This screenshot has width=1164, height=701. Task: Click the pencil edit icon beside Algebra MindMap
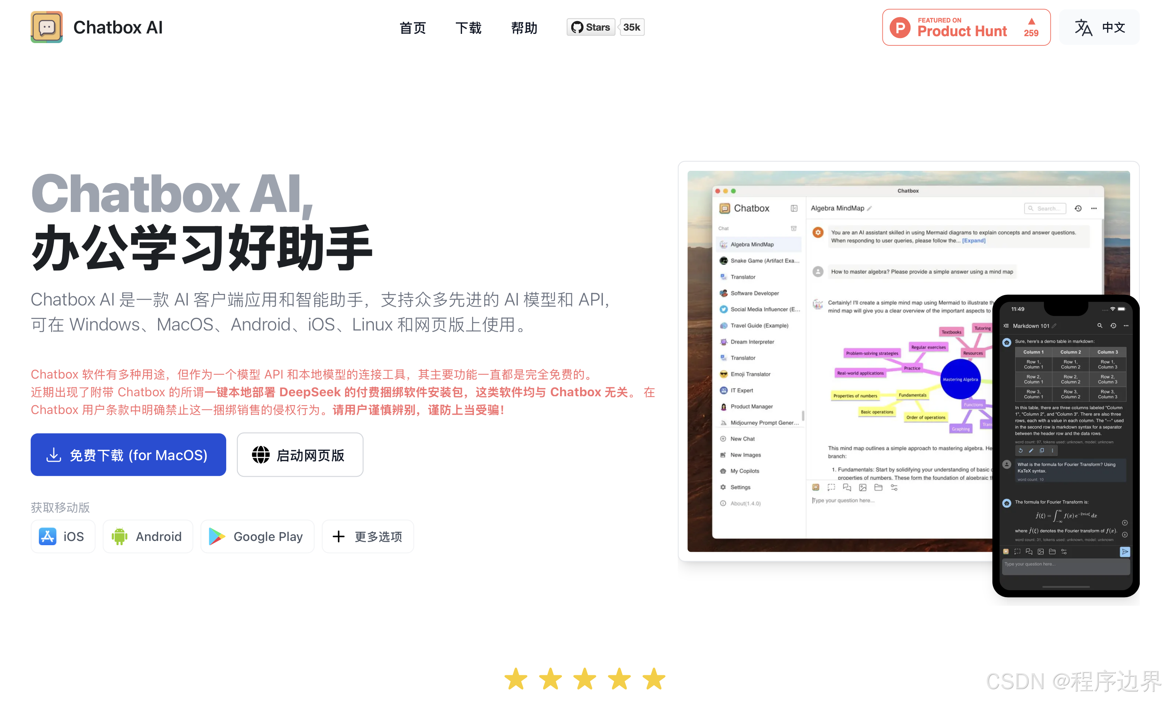(869, 208)
